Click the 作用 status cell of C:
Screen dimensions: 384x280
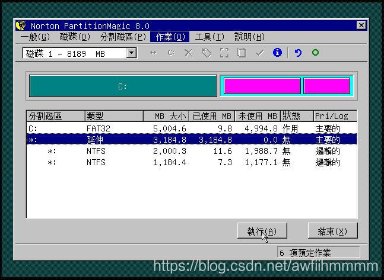(x=290, y=128)
